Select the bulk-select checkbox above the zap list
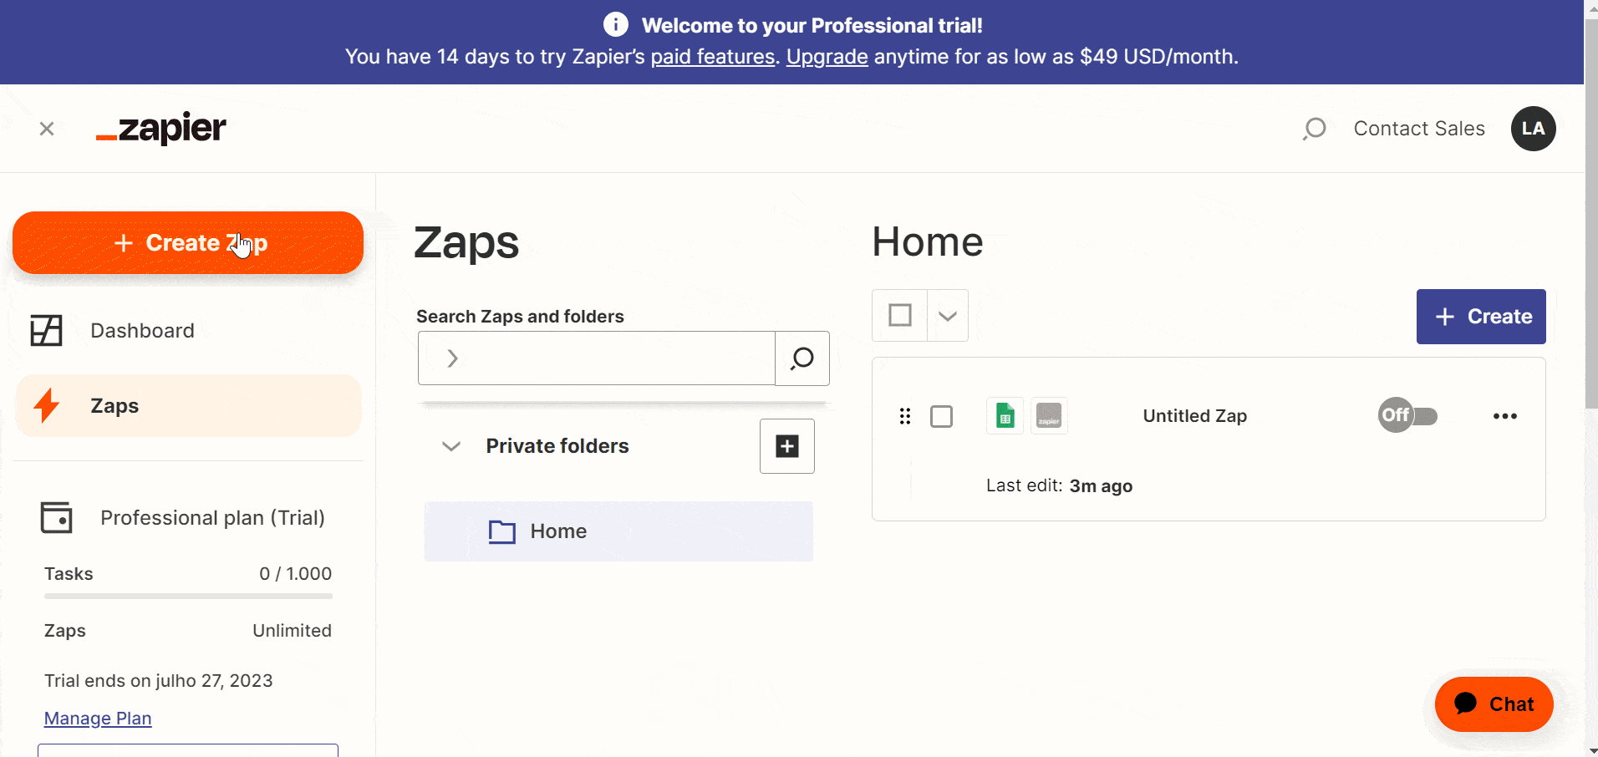Screen dimensions: 1598x757 (900, 315)
